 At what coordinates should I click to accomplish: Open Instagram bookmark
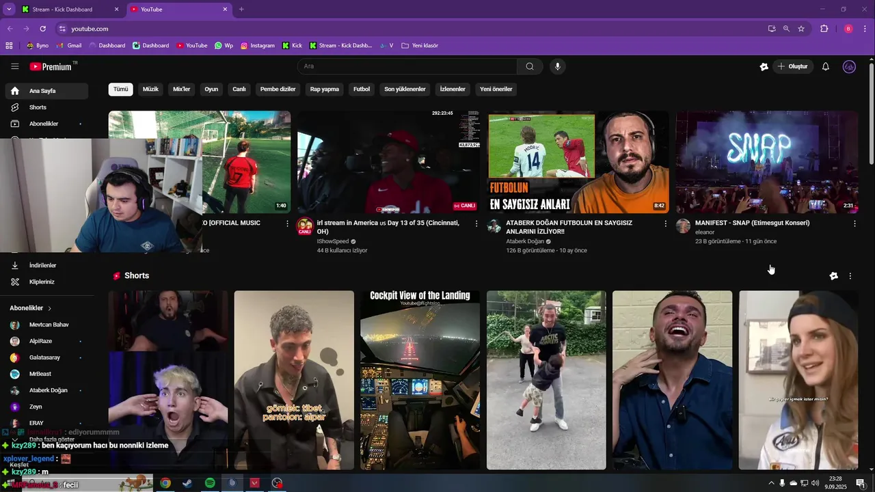coord(258,46)
